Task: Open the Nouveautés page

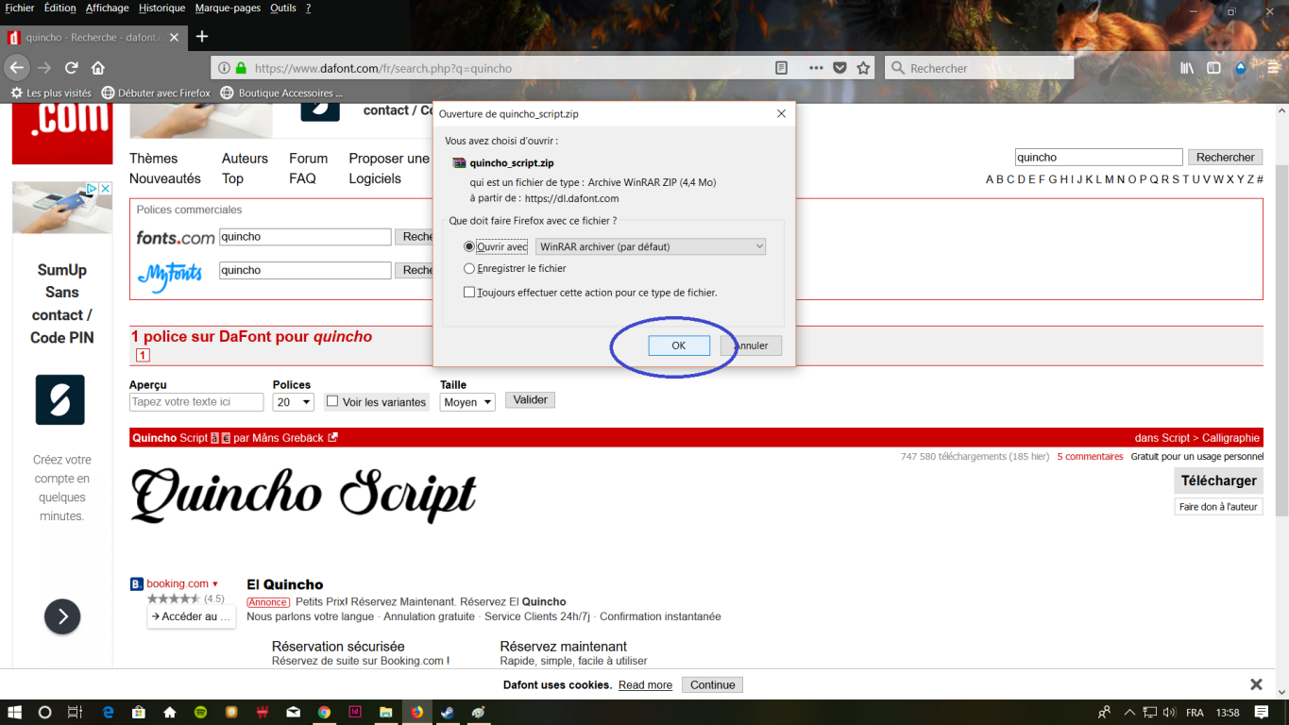Action: point(165,178)
